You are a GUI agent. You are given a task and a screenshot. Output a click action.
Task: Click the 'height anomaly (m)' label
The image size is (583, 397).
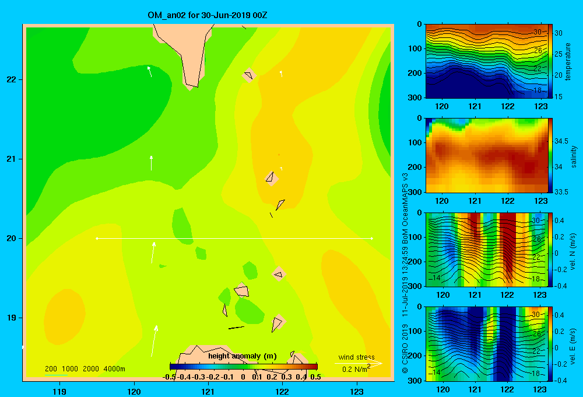tap(243, 356)
